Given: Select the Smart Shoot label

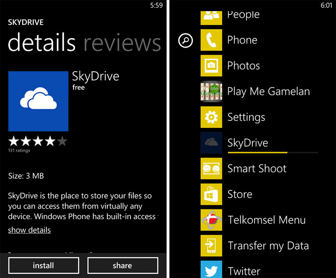Looking at the screenshot, I should point(257,169).
